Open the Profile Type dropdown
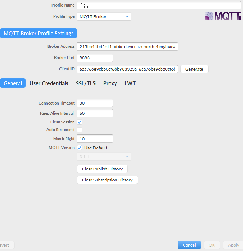The width and height of the screenshot is (243, 251). [104, 17]
